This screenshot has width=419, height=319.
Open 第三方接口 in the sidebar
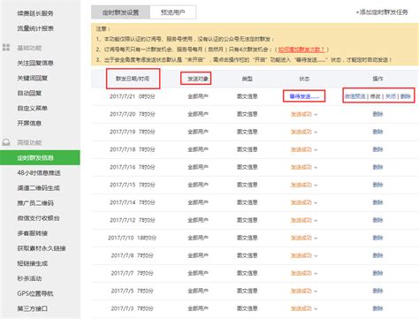pyautogui.click(x=33, y=308)
